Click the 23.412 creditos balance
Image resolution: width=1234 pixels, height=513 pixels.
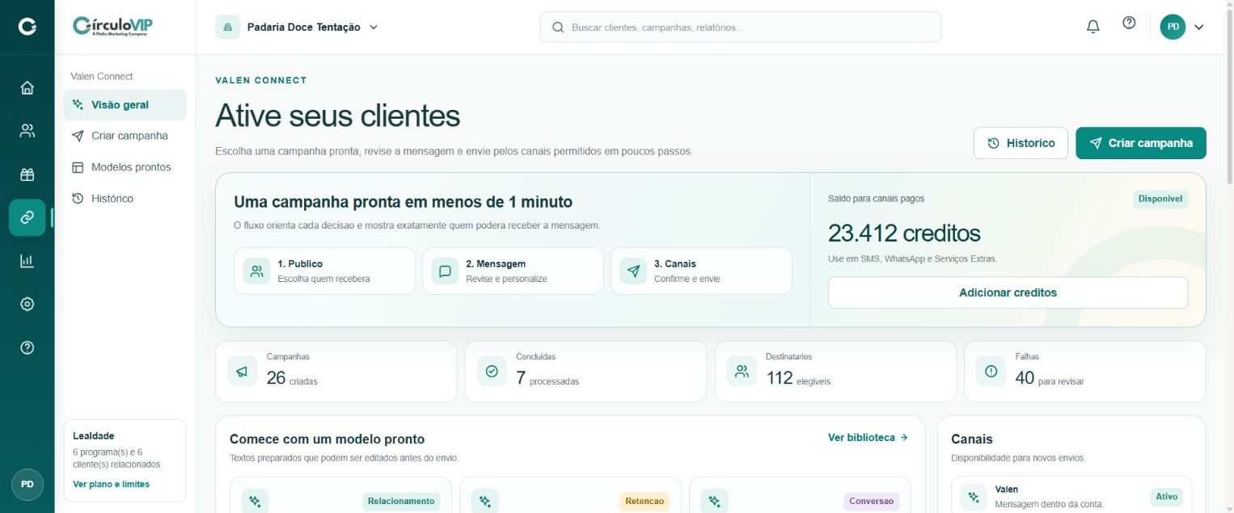click(x=904, y=233)
